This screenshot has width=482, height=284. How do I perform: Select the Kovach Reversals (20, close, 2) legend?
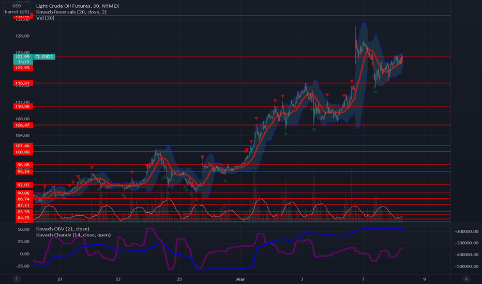coord(71,12)
